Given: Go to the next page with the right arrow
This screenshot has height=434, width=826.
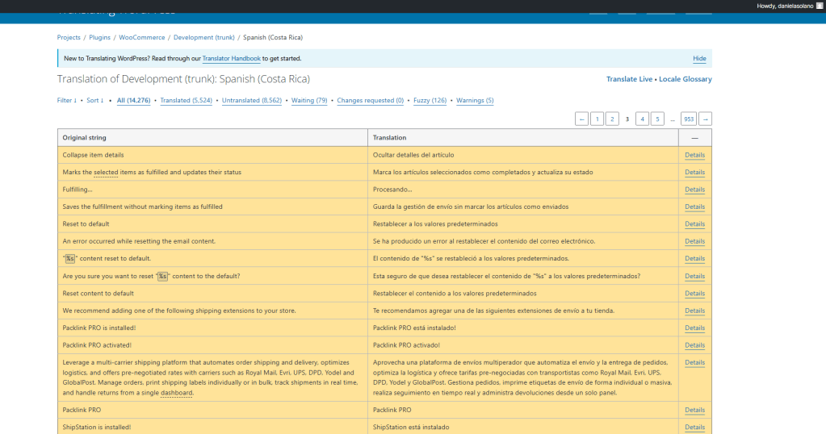Looking at the screenshot, I should click(x=705, y=119).
